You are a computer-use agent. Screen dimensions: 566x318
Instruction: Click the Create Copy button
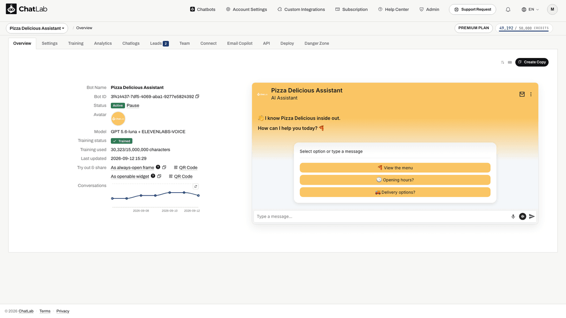[x=532, y=62]
